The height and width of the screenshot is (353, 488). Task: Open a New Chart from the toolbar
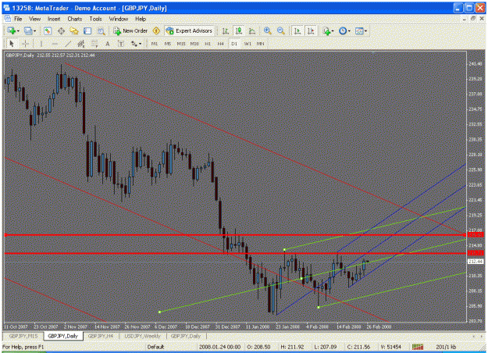[12, 30]
